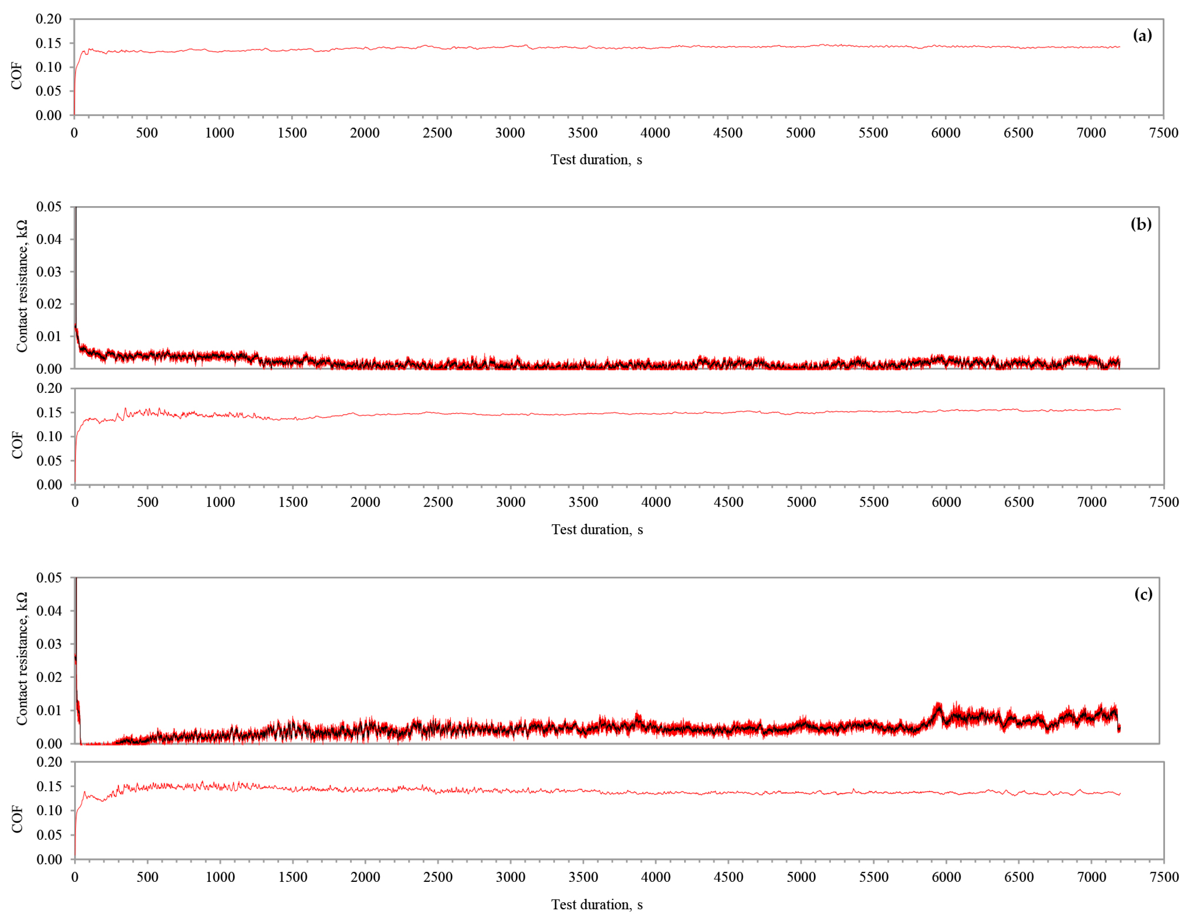Click the 7500 x-axis tick label of panel (a)
This screenshot has height=924, width=1188.
[1164, 133]
